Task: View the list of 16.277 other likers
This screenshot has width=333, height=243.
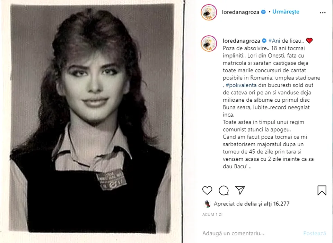Action: click(276, 204)
